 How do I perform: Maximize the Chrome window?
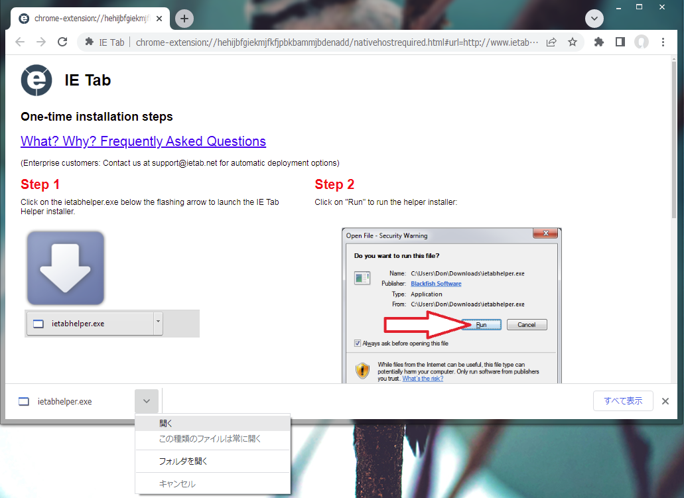point(639,7)
